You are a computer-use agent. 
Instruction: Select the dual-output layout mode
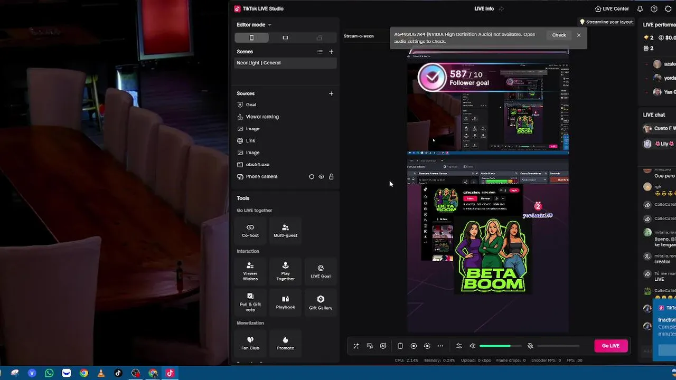click(319, 37)
